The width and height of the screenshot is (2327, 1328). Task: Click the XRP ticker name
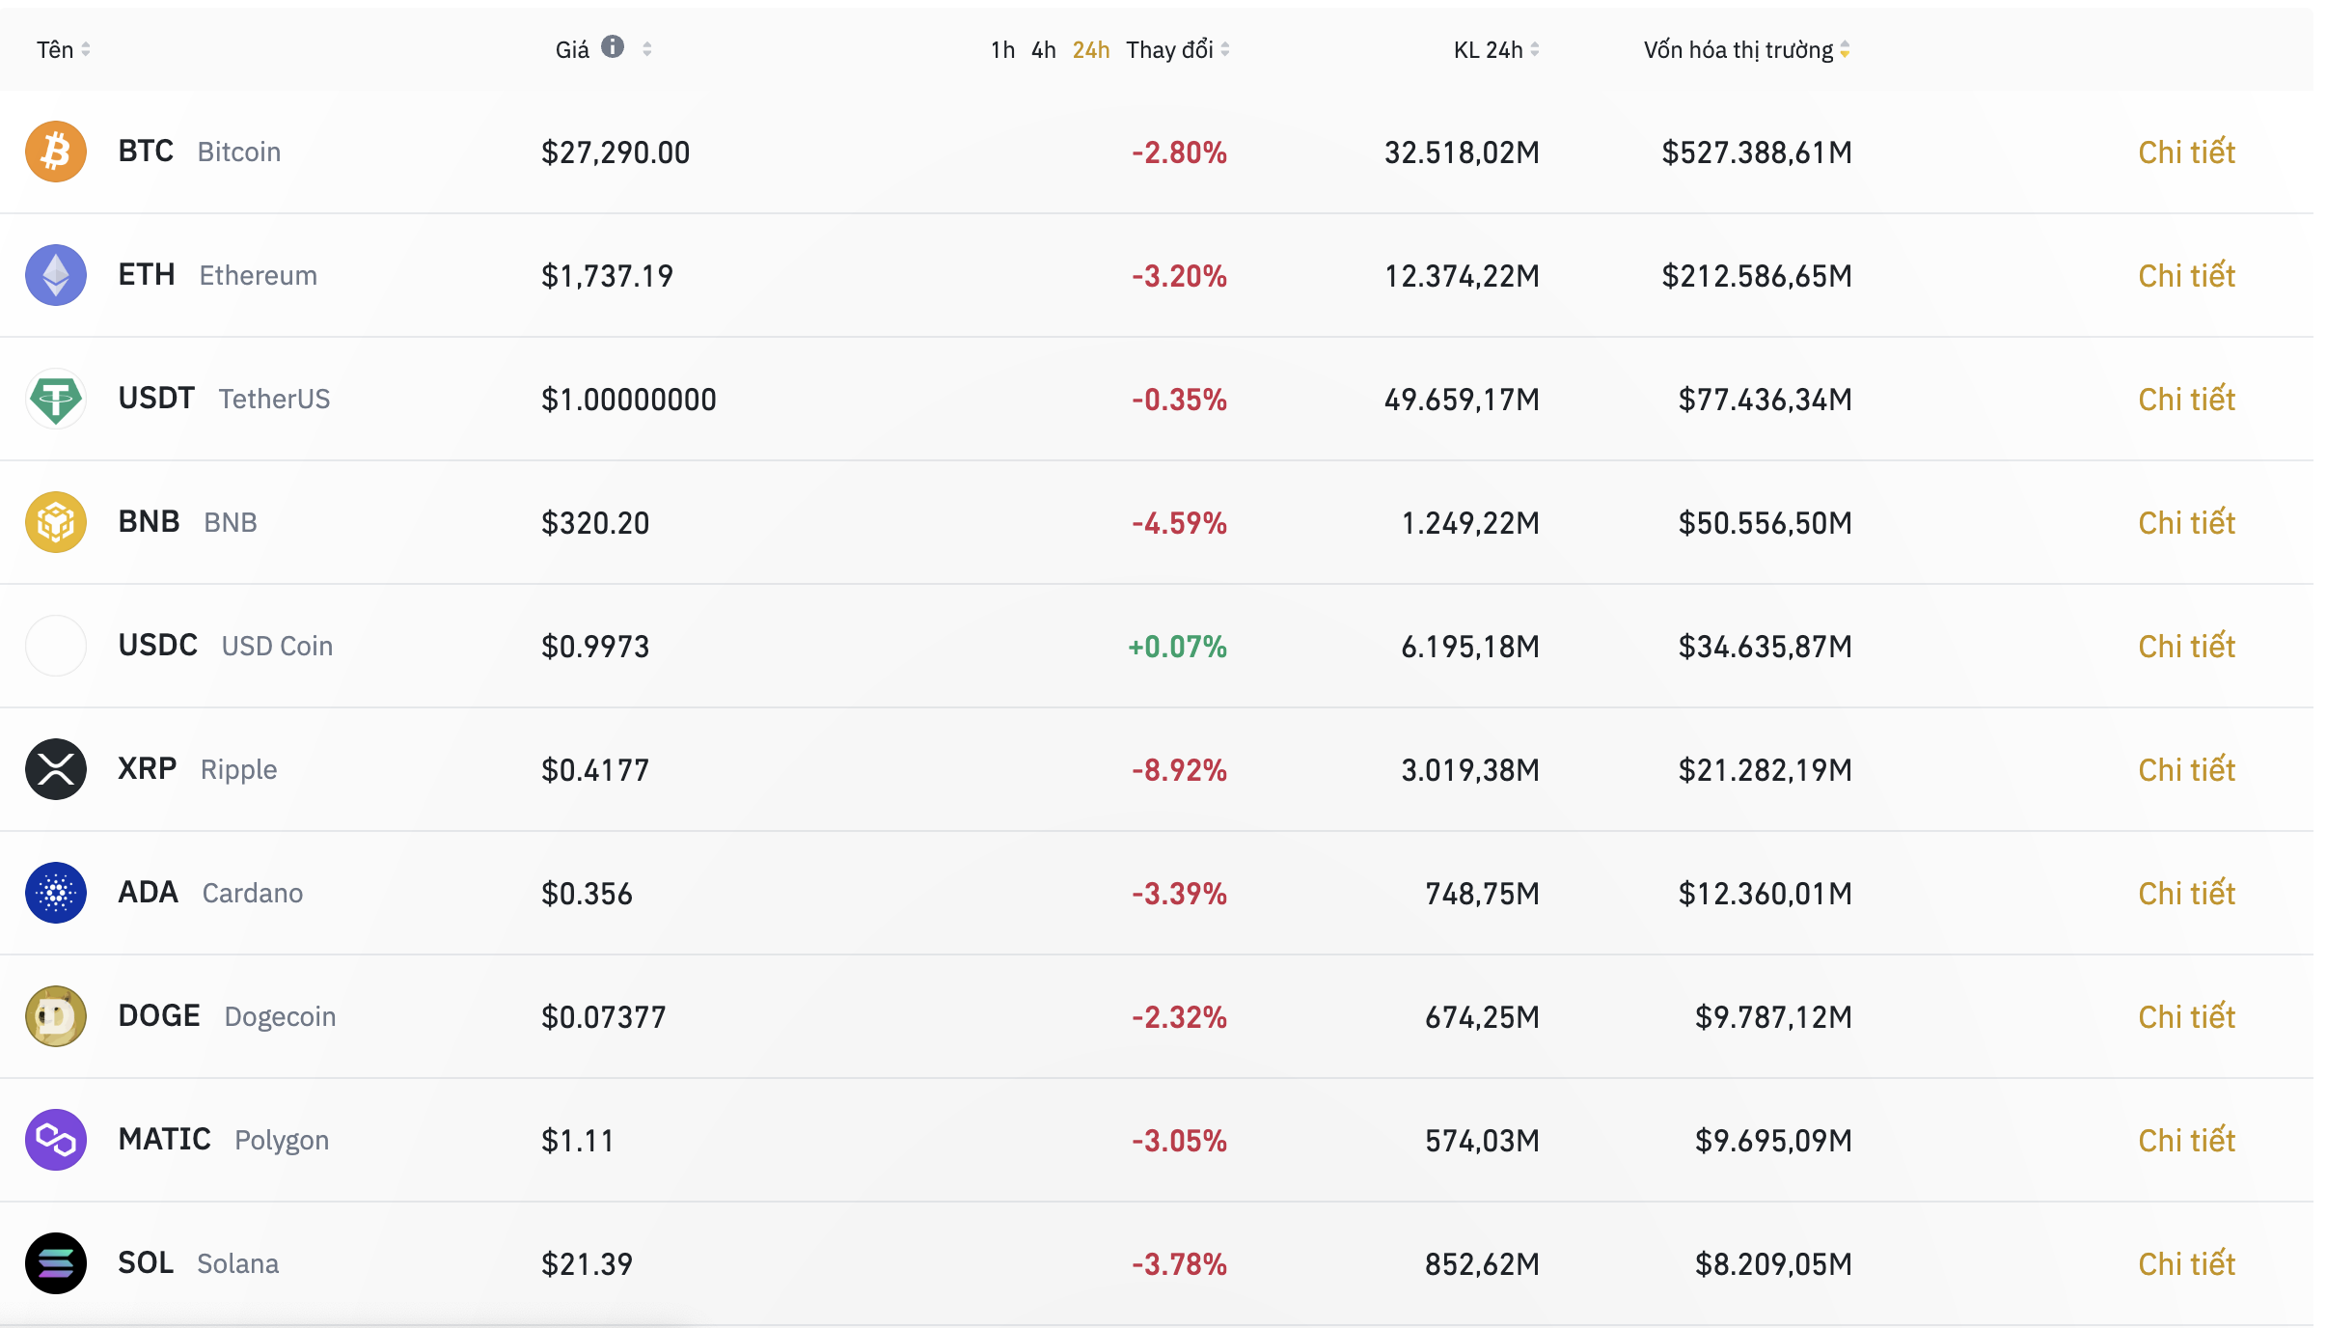[147, 768]
